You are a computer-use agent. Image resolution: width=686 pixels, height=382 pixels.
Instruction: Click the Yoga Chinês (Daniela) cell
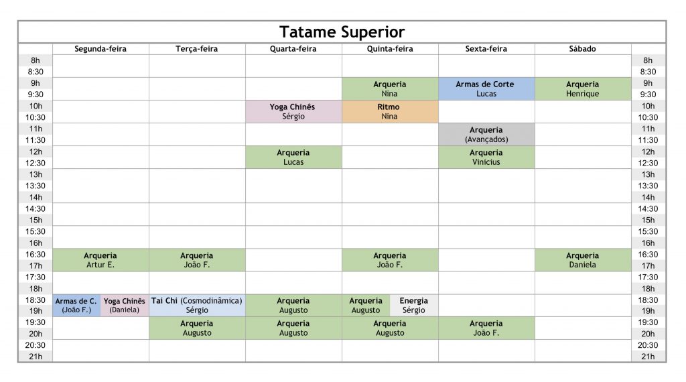125,306
